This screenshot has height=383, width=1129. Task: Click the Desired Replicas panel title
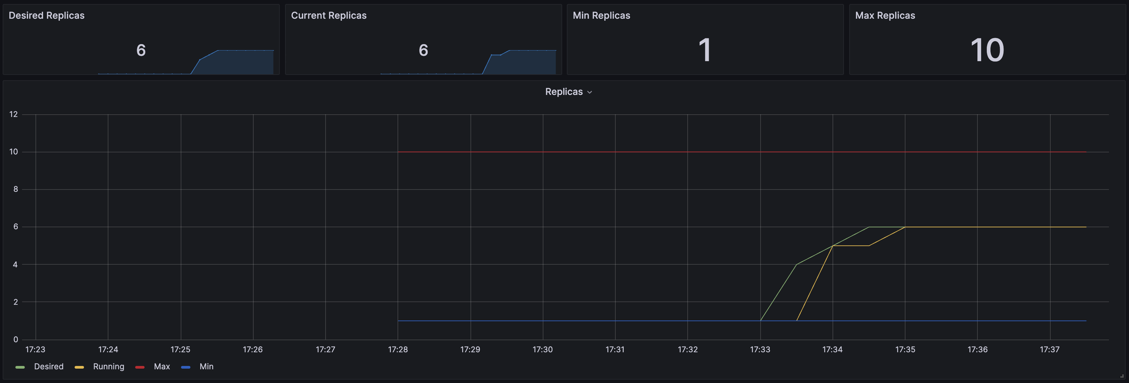pyautogui.click(x=47, y=15)
